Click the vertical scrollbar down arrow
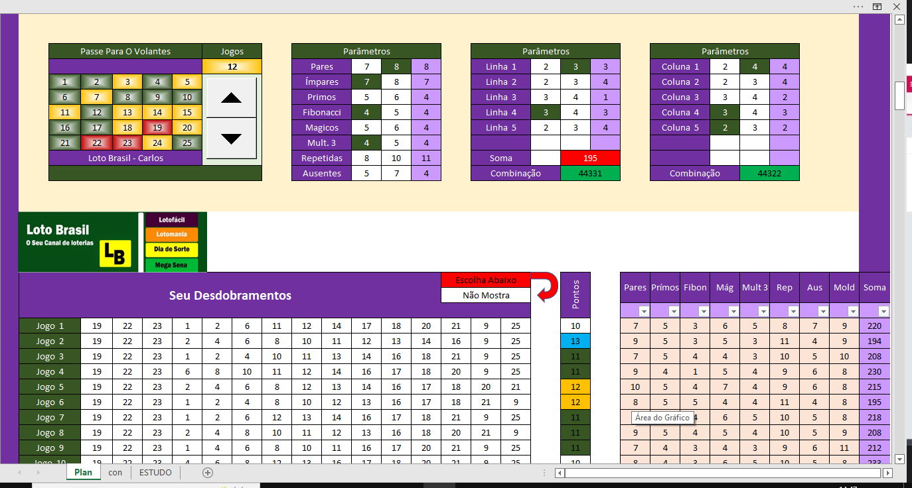The width and height of the screenshot is (912, 488). pos(899,459)
